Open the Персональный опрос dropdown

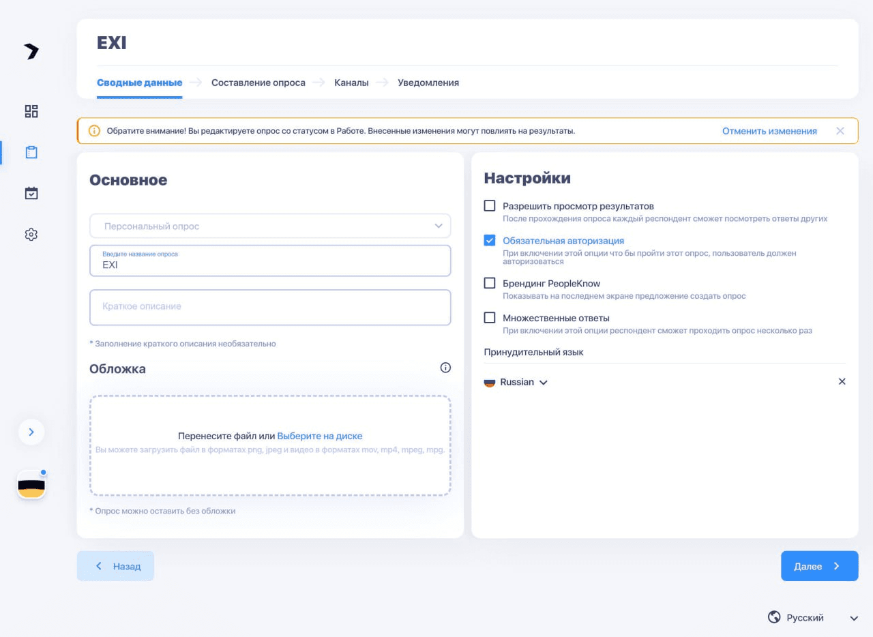270,226
